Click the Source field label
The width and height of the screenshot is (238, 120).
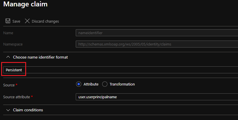[9, 85]
